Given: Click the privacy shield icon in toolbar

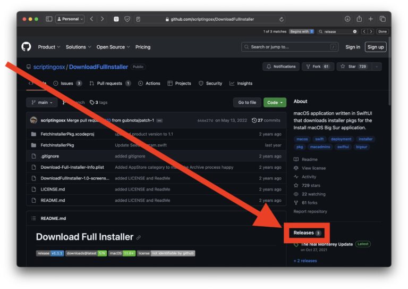Looking at the screenshot, I should coord(127,19).
